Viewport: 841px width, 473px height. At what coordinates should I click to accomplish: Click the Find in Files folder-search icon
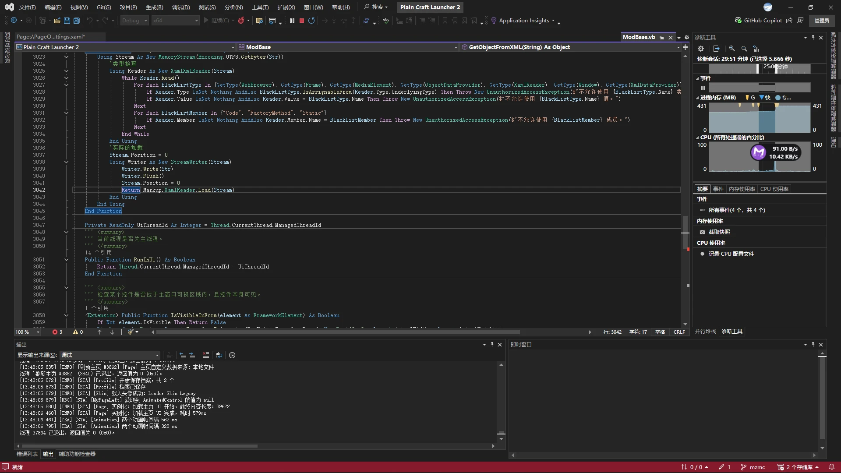click(x=259, y=21)
